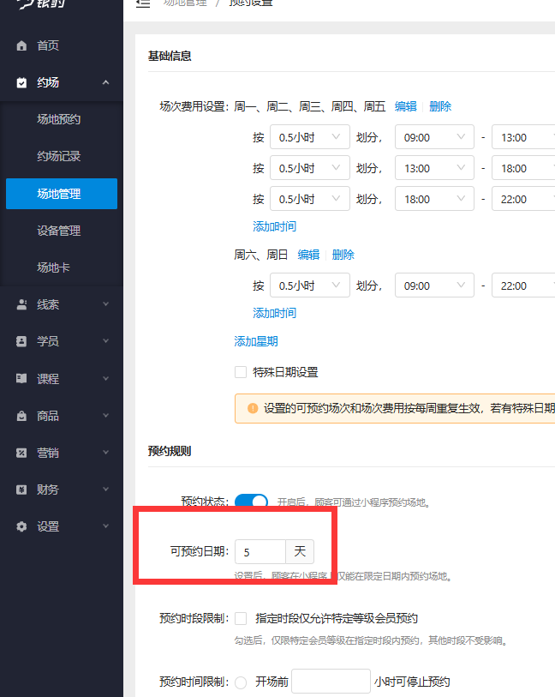Expand the 营销 menu chevron

pyautogui.click(x=105, y=453)
